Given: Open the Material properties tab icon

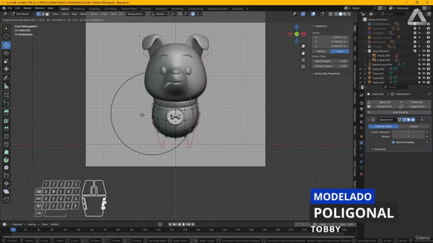Looking at the screenshot, I should click(x=361, y=174).
